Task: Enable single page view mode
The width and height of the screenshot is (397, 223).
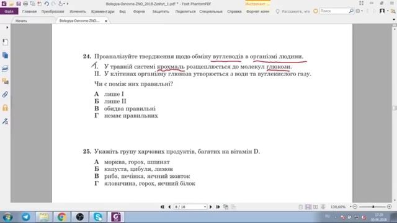Action: [300, 207]
